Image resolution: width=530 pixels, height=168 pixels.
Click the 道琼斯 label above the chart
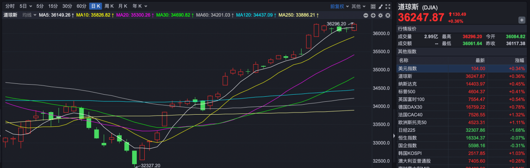pos(11,15)
